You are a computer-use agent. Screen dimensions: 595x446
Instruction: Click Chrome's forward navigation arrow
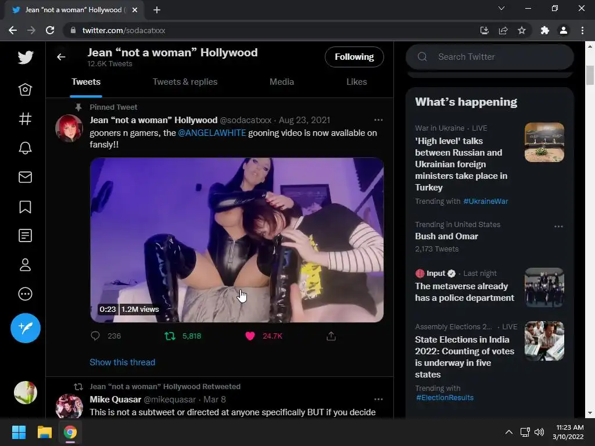[31, 30]
